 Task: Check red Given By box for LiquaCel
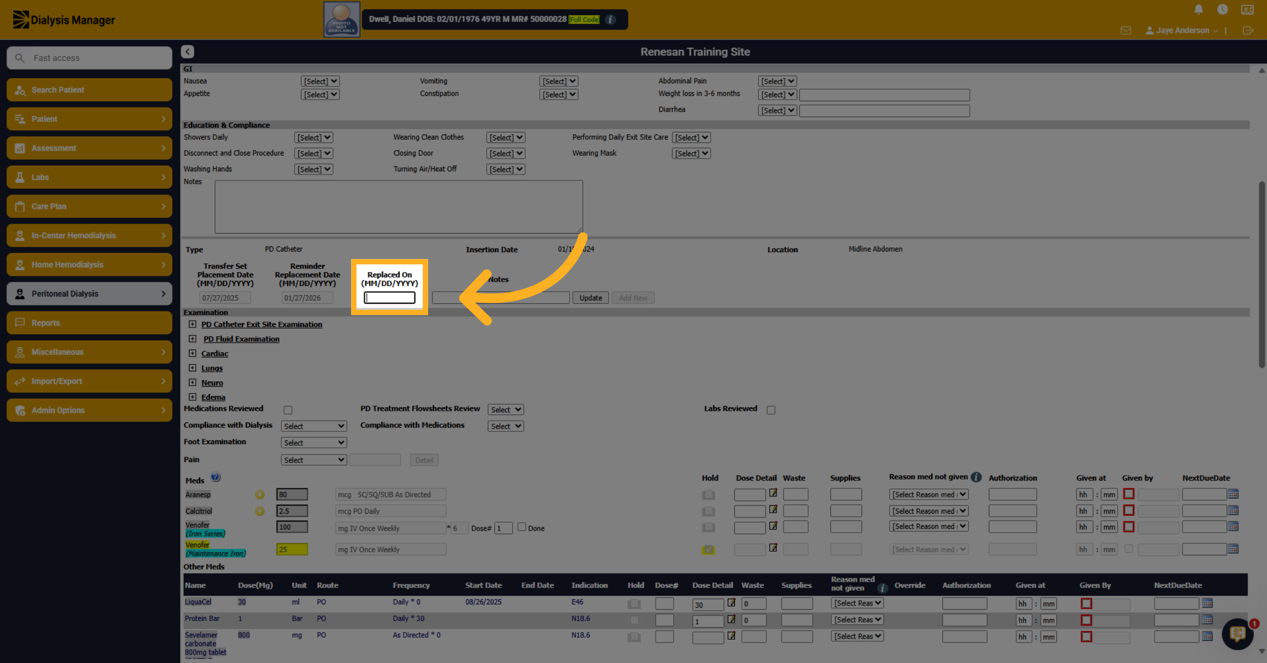1086,603
